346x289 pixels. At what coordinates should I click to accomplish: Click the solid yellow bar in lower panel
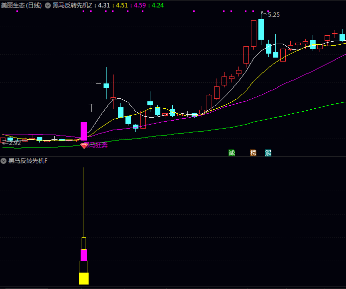pyautogui.click(x=84, y=278)
